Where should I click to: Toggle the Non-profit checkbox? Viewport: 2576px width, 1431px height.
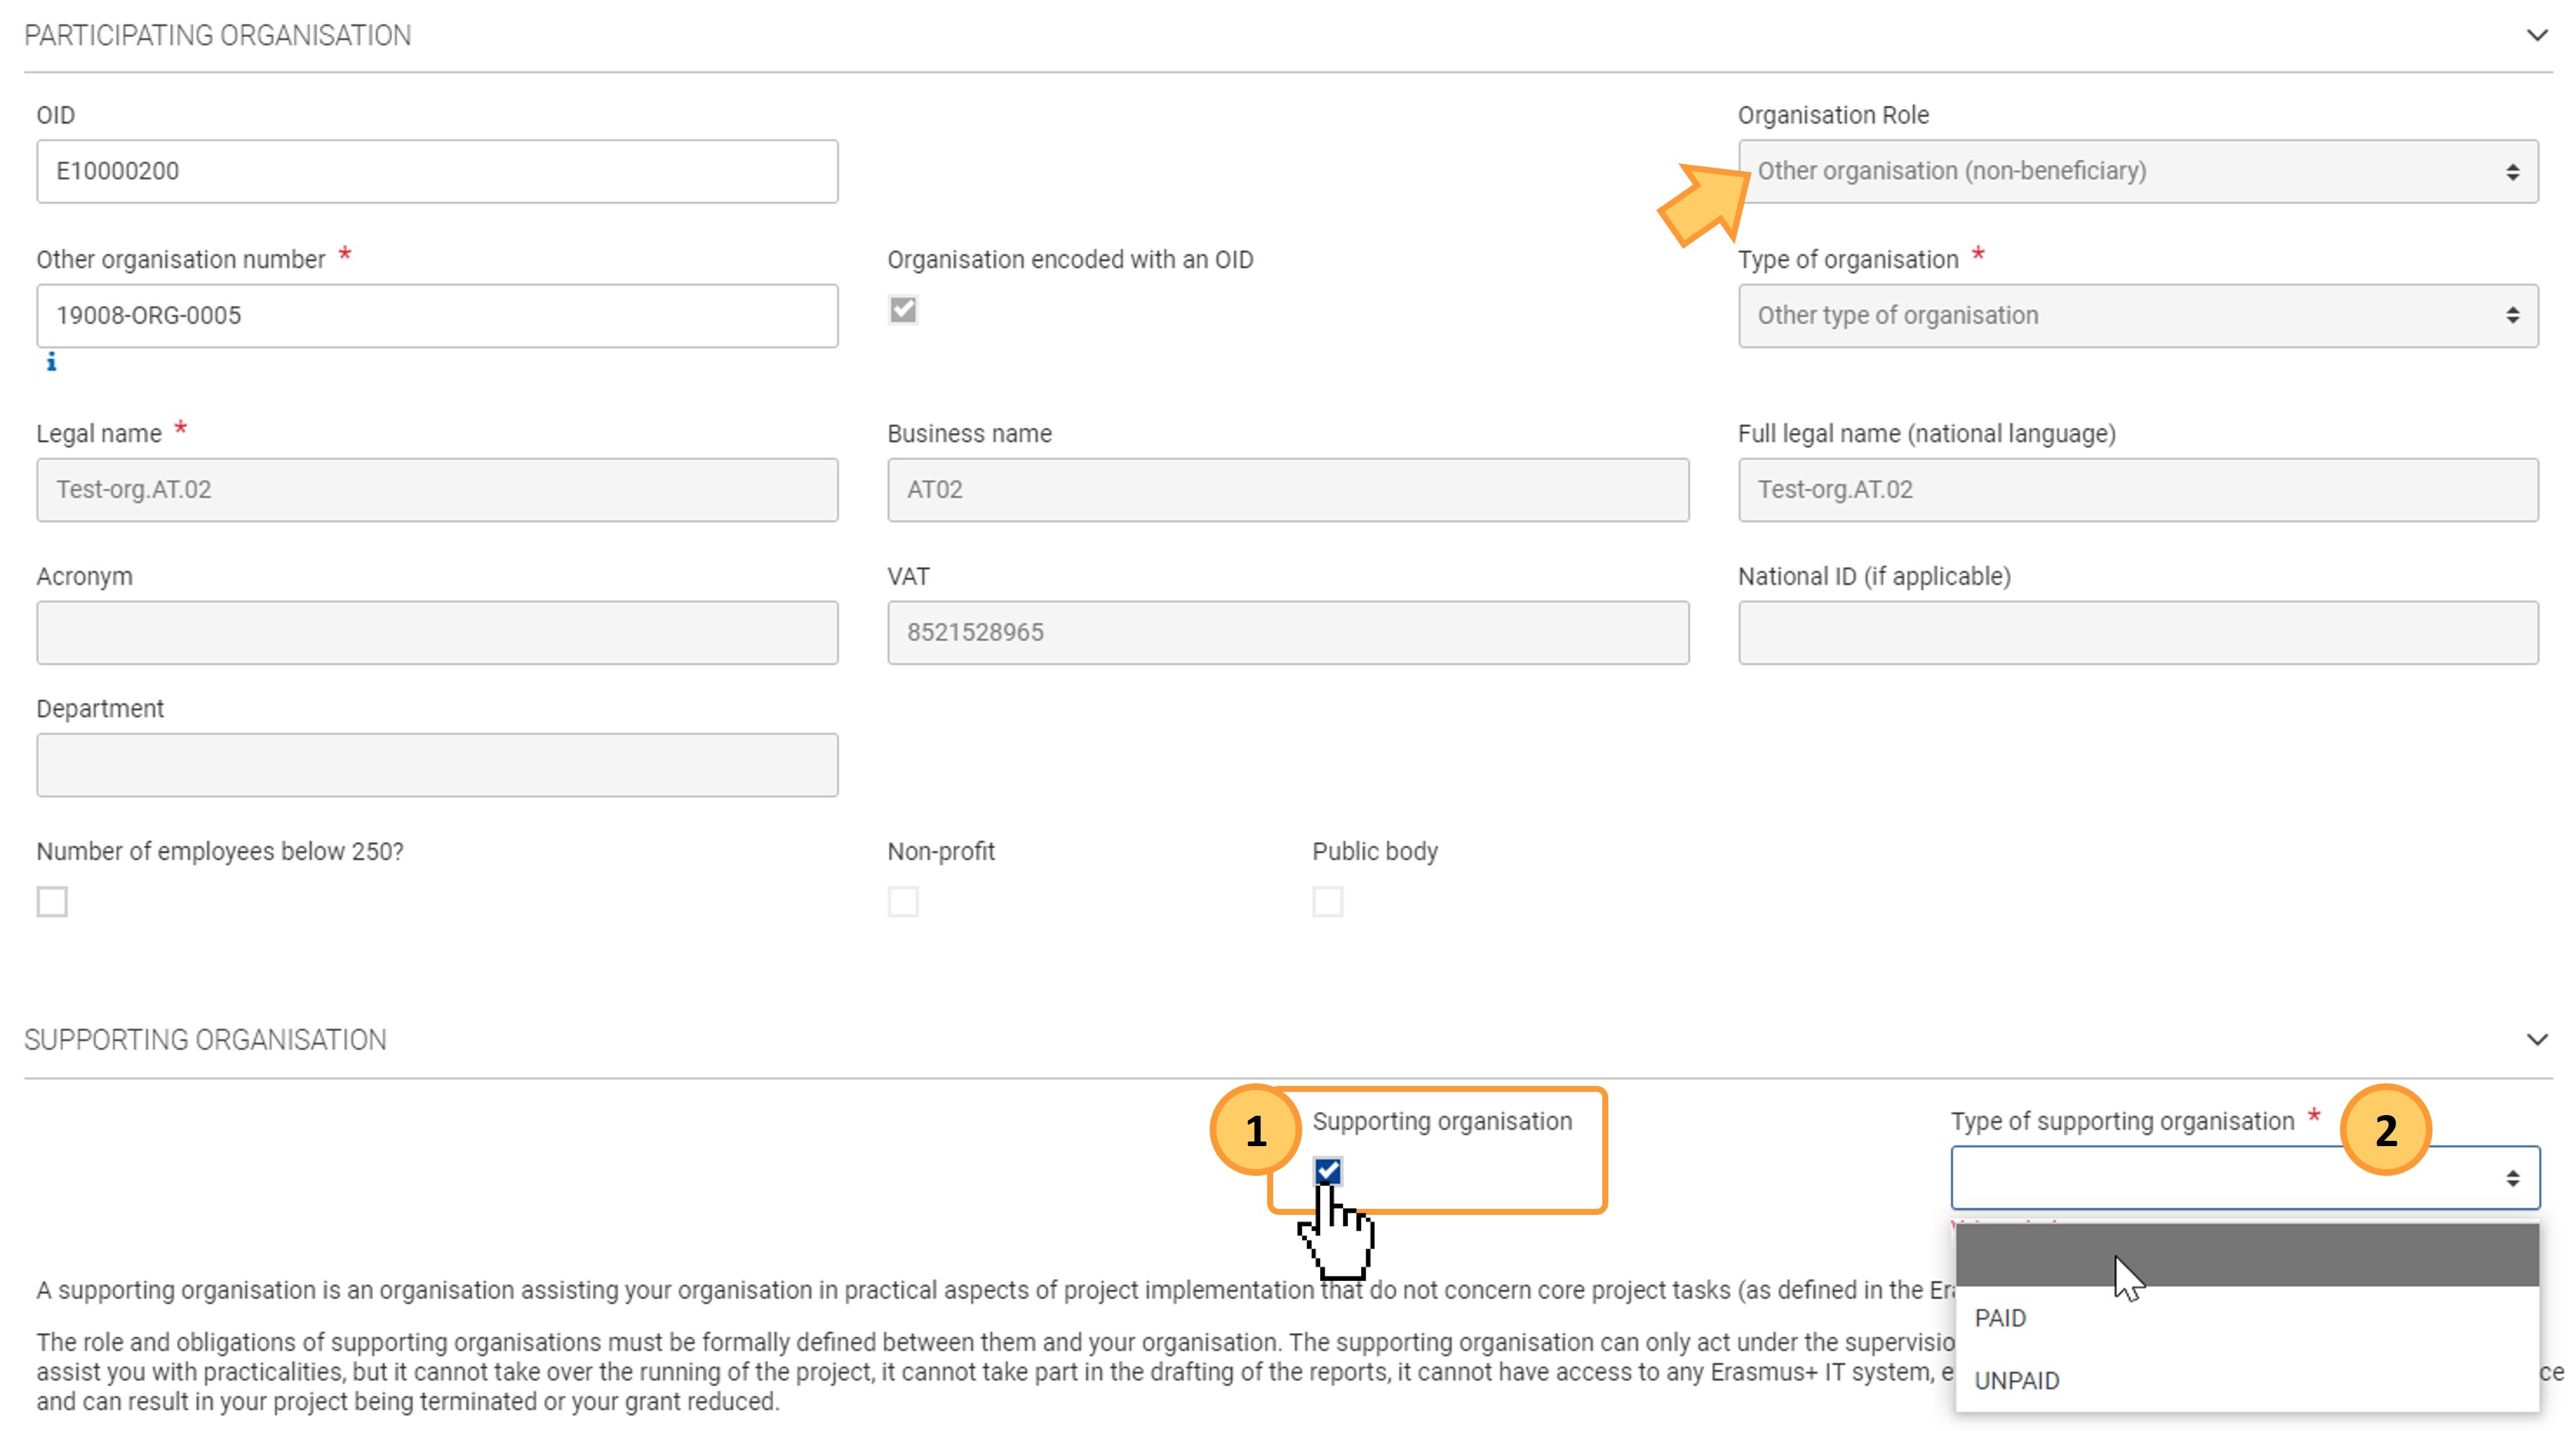tap(902, 902)
